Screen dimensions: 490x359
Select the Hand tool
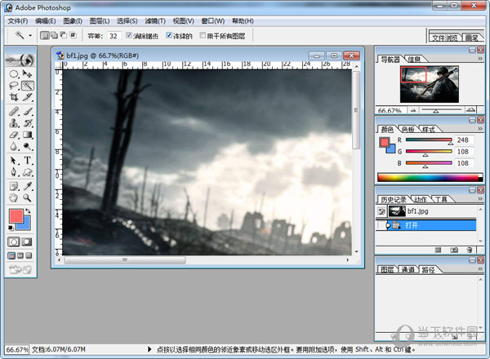pyautogui.click(x=13, y=197)
